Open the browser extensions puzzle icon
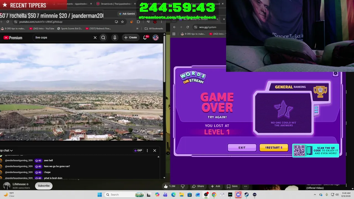The width and height of the screenshot is (354, 199). click(139, 22)
